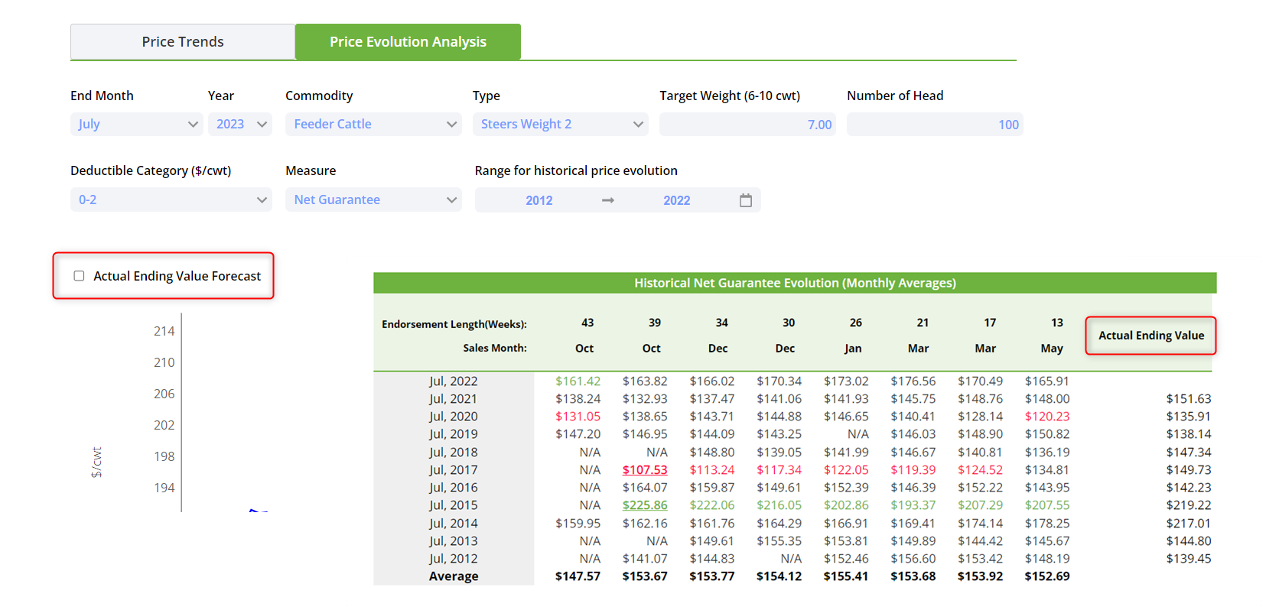Viewport: 1266px width, 610px height.
Task: Open the Measure dropdown Net Guarantee
Action: pos(373,200)
